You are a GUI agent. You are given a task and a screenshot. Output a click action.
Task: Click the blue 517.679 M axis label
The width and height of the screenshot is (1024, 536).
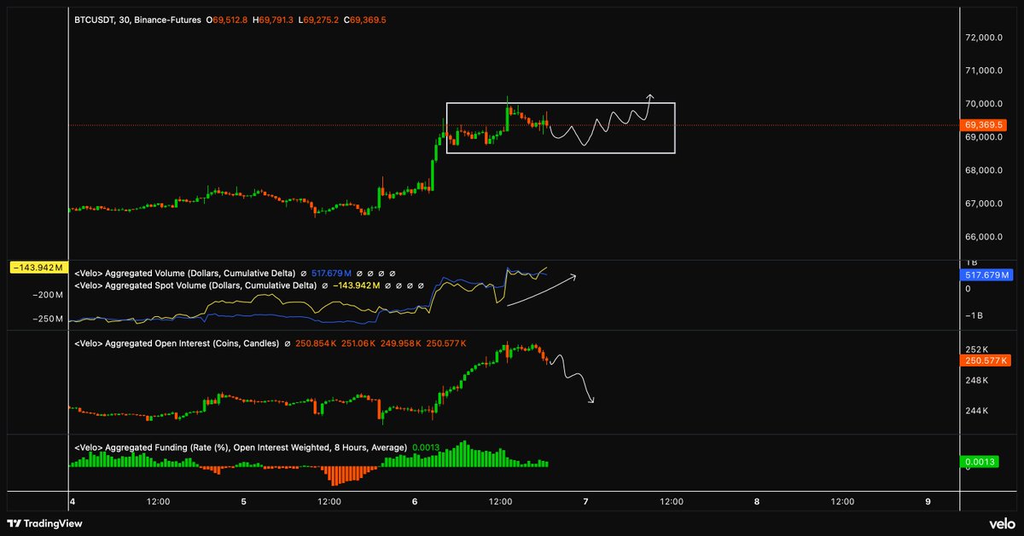(x=986, y=275)
